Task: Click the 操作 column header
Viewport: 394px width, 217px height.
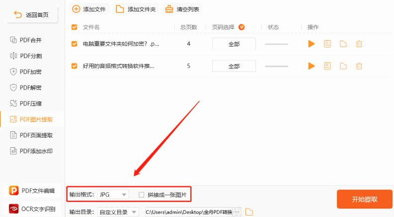Action: click(313, 27)
